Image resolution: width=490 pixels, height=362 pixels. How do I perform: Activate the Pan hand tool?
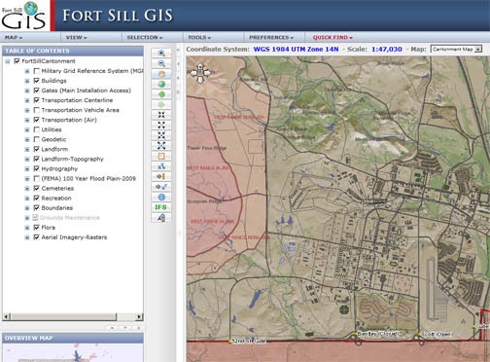161,74
